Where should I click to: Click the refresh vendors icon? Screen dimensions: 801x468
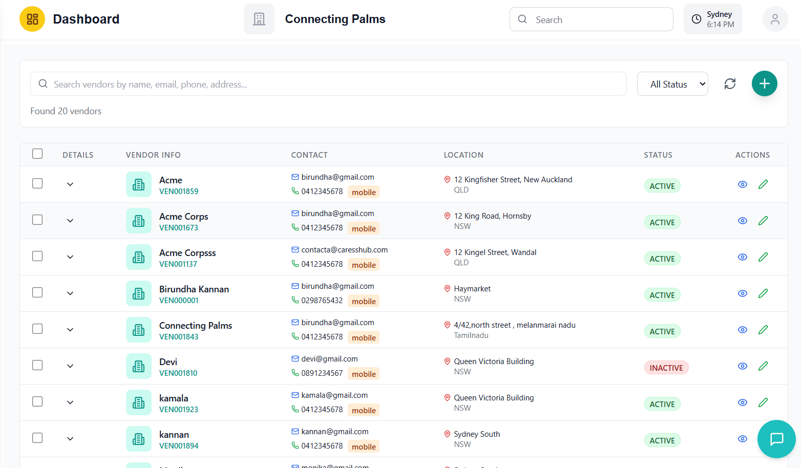point(730,83)
